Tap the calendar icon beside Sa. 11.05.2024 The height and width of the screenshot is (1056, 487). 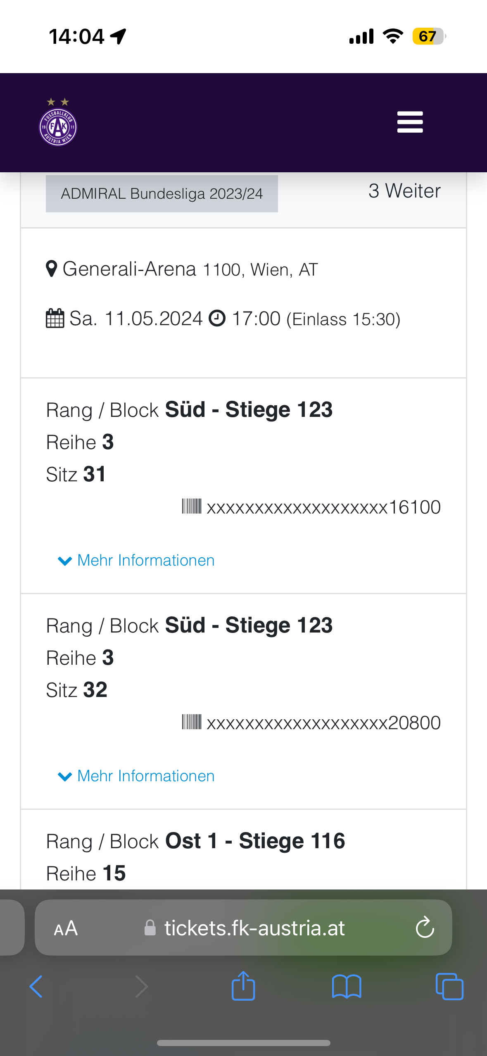(55, 319)
